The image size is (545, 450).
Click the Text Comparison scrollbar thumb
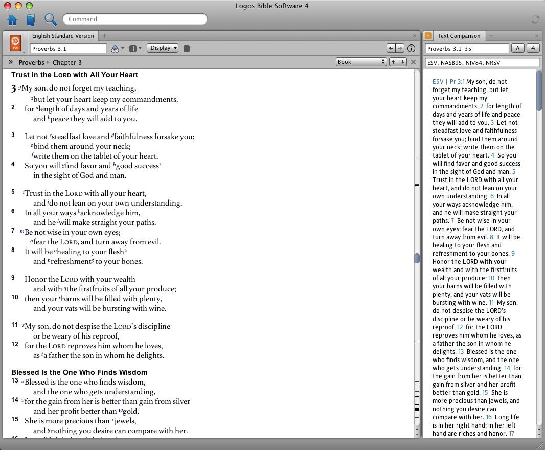[x=539, y=91]
